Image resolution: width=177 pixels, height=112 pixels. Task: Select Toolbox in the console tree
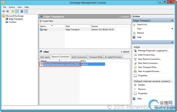[x=13, y=22]
